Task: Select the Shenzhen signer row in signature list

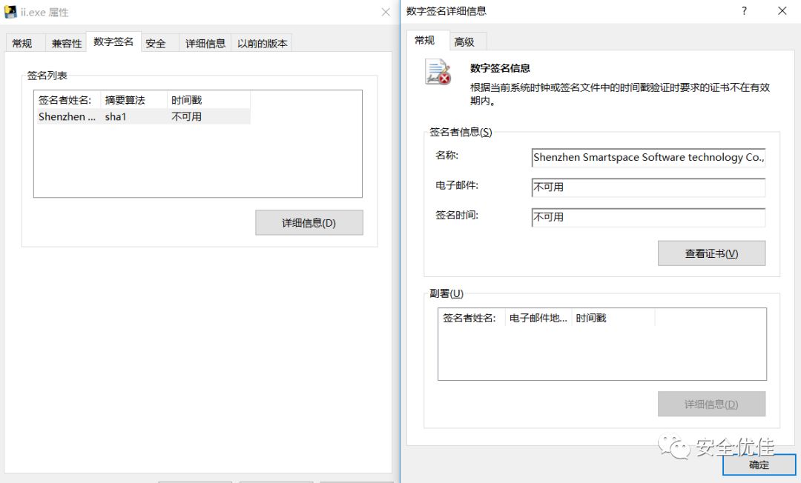Action: point(144,117)
